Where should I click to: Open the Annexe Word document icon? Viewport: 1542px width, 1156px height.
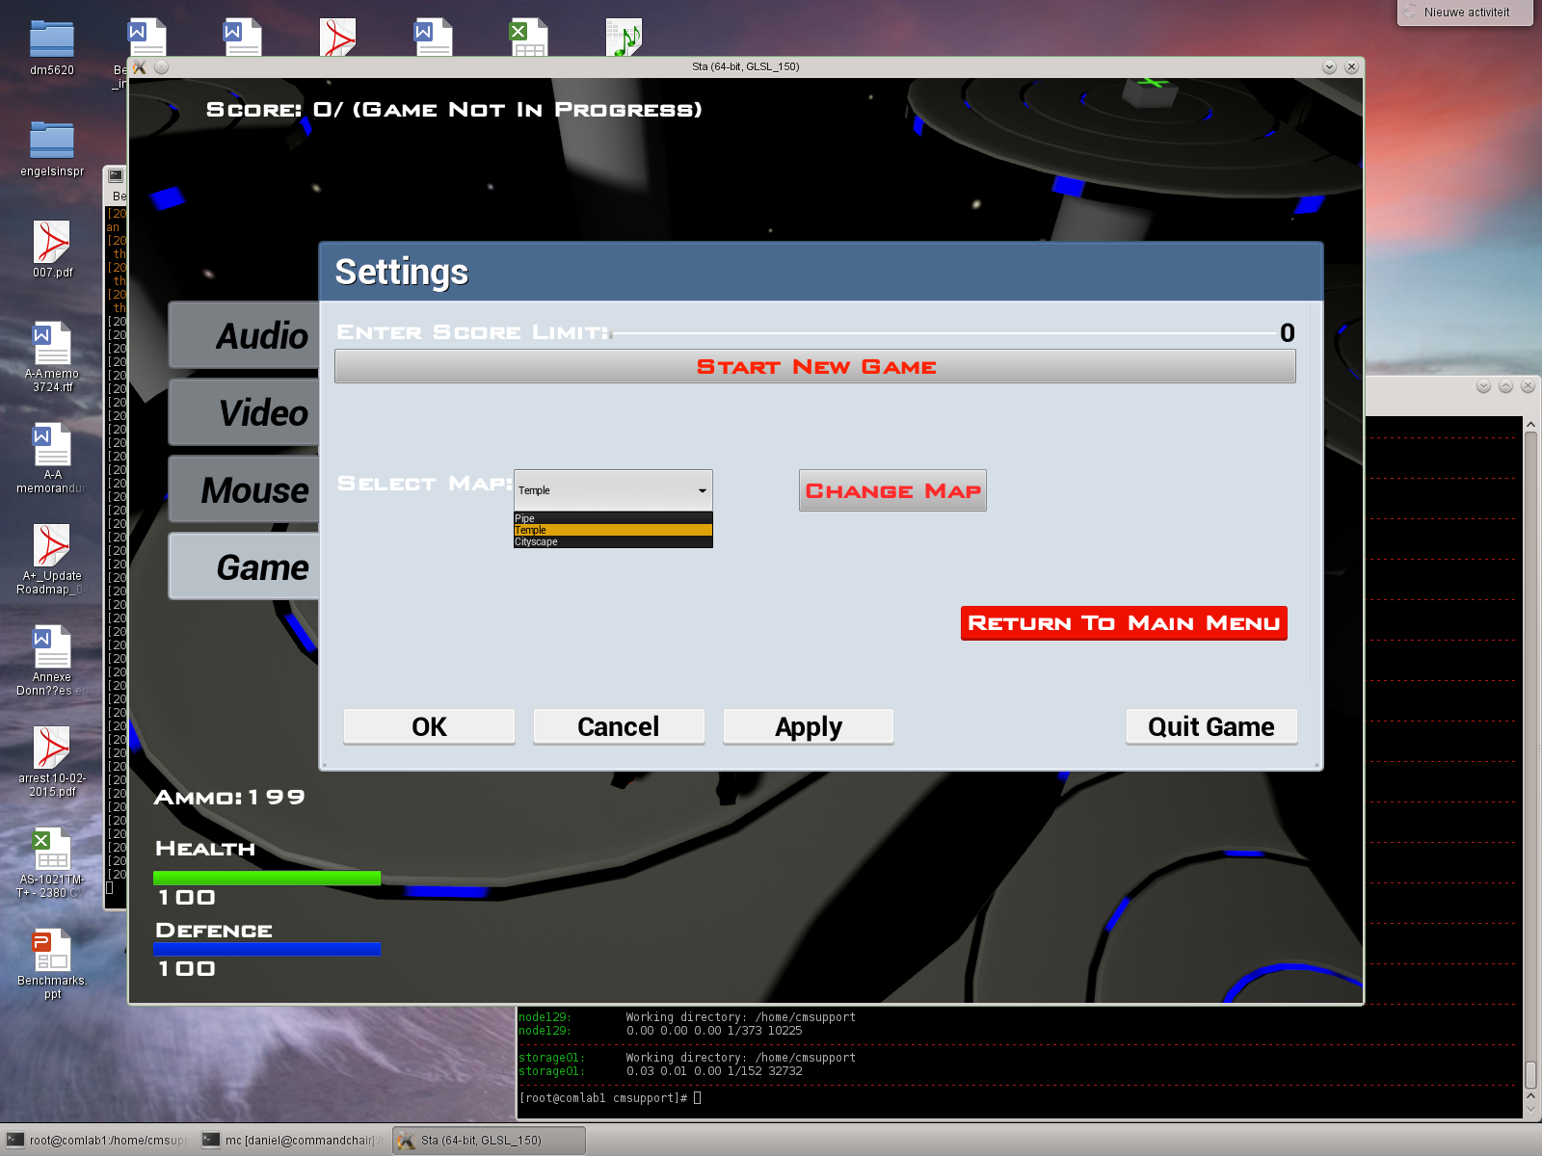(52, 647)
